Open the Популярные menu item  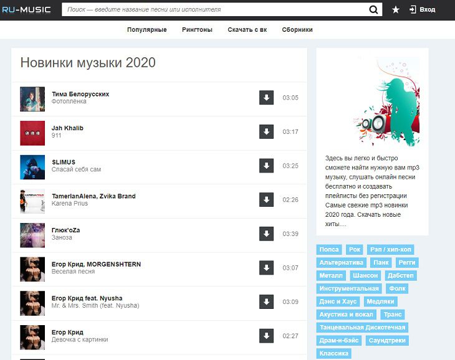[146, 30]
